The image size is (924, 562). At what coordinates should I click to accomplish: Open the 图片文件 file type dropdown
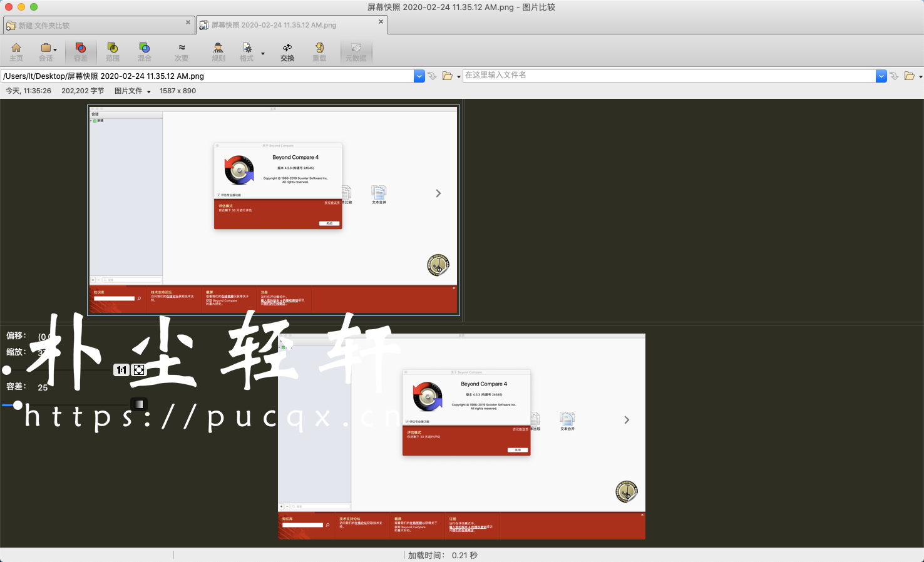(133, 91)
